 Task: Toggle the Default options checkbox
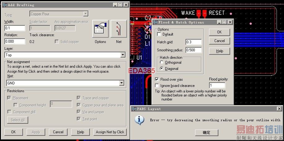tap(159, 34)
